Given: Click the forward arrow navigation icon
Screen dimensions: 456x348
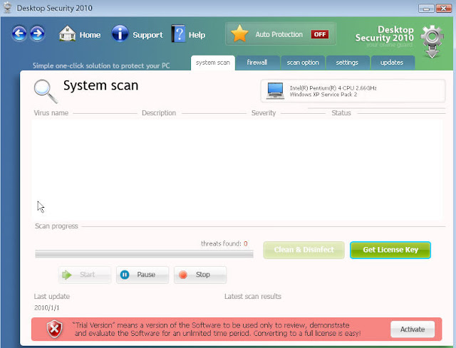Looking at the screenshot, I should tap(37, 33).
